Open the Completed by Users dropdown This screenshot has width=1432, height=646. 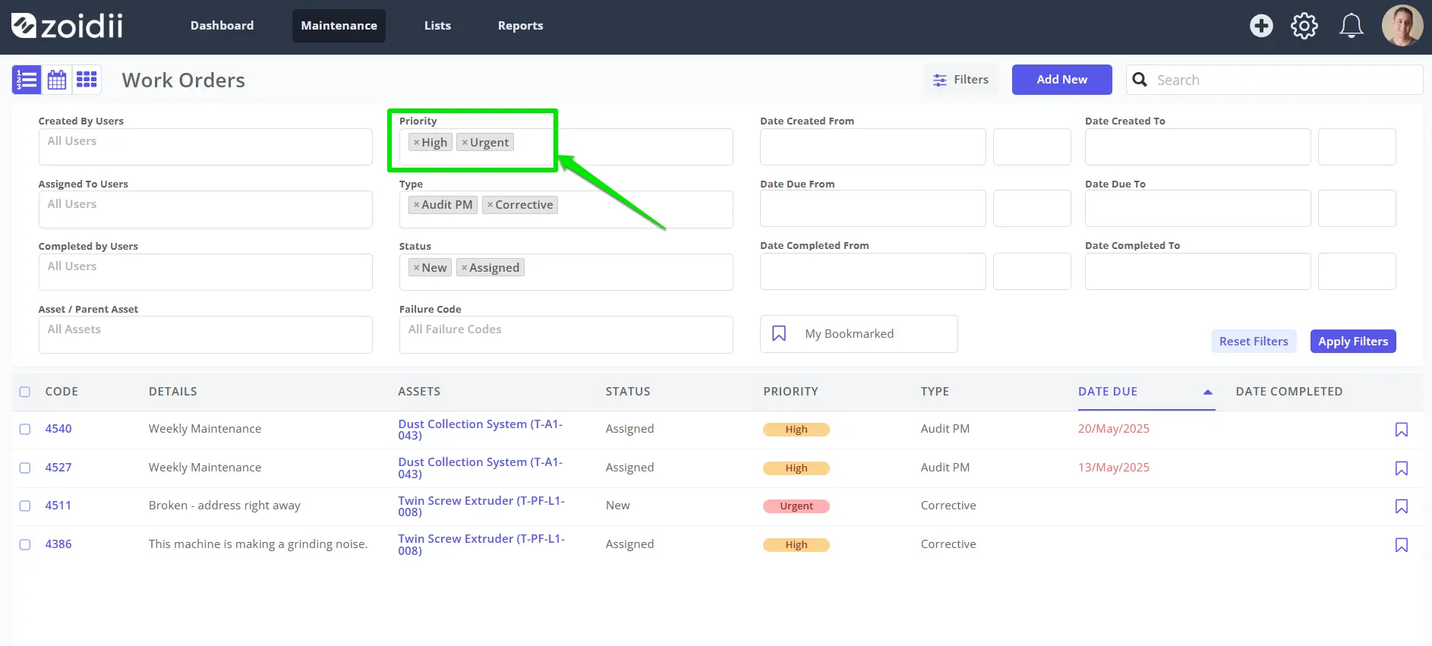206,272
